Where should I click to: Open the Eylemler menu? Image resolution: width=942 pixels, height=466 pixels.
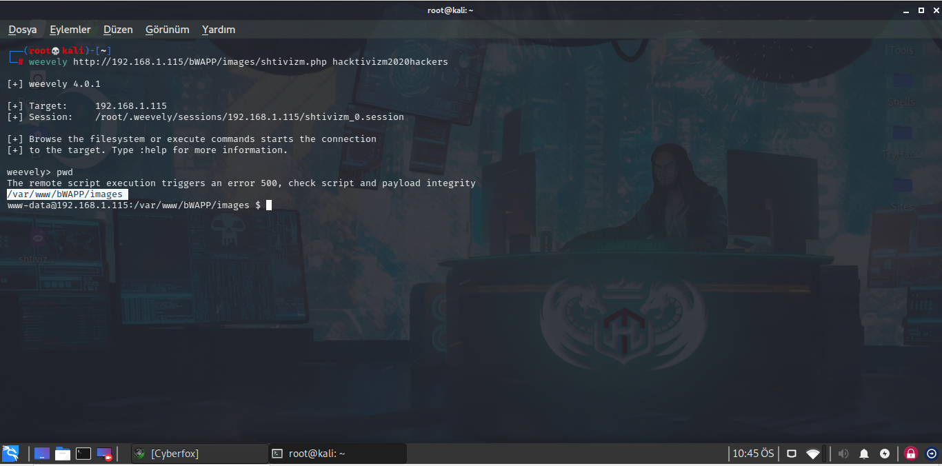point(70,30)
